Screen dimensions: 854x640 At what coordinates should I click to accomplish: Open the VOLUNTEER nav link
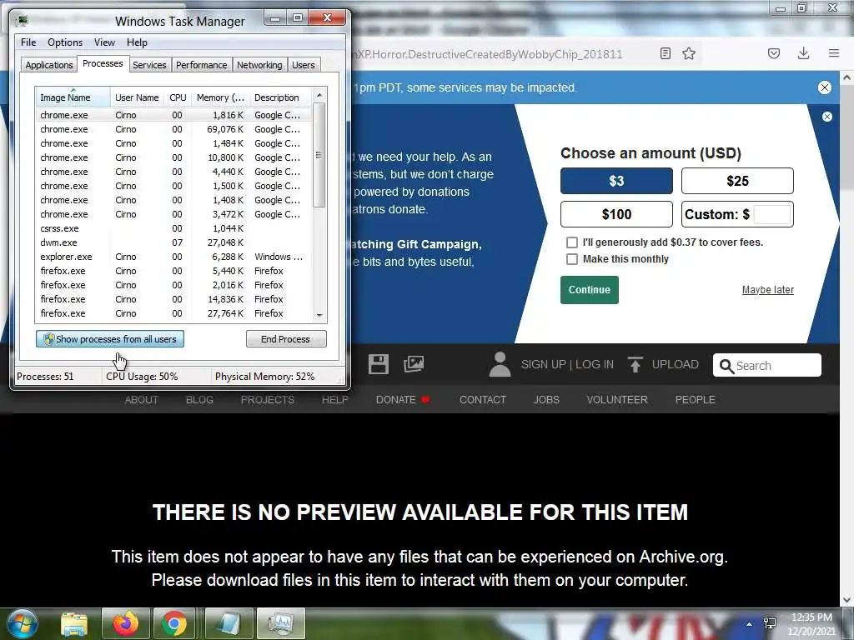[x=617, y=399]
